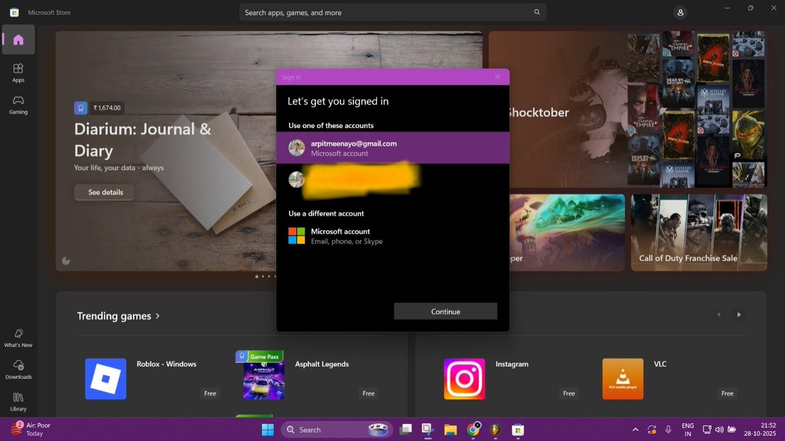Click the store search input field
The image size is (785, 441).
point(392,12)
